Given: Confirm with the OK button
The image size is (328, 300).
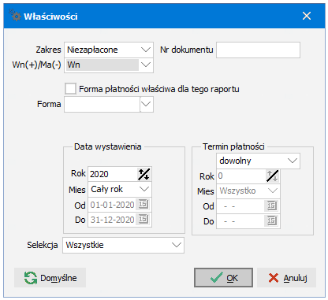Looking at the screenshot, I should pyautogui.click(x=223, y=278).
